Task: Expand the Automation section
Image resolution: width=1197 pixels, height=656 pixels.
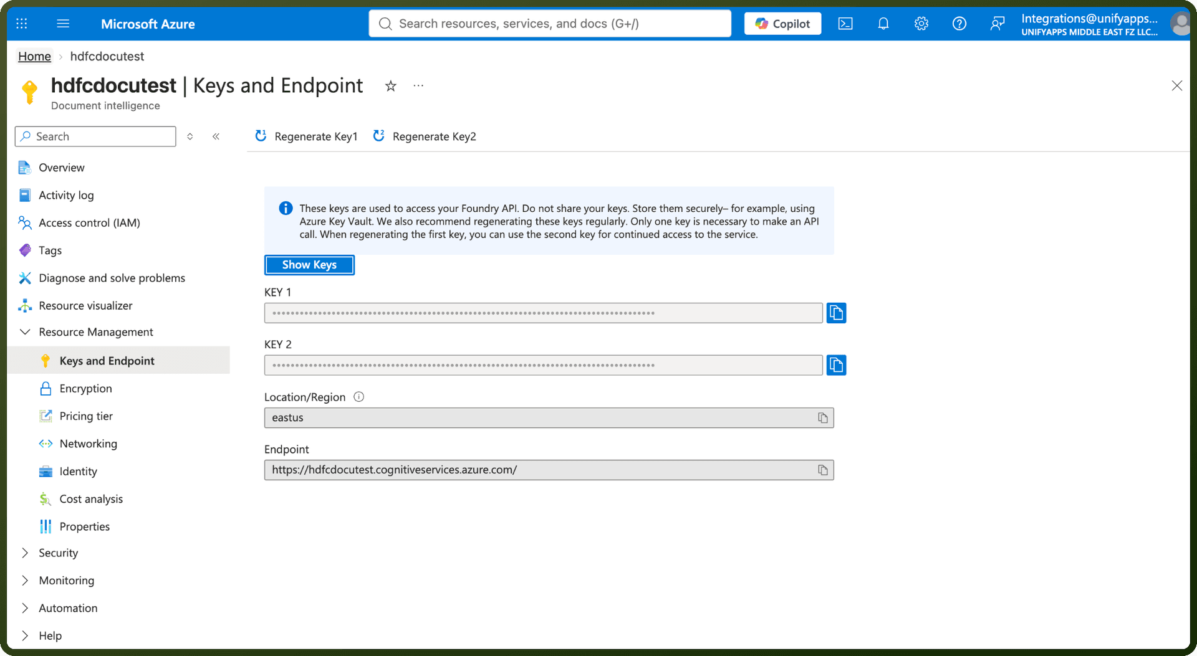Action: pyautogui.click(x=25, y=608)
